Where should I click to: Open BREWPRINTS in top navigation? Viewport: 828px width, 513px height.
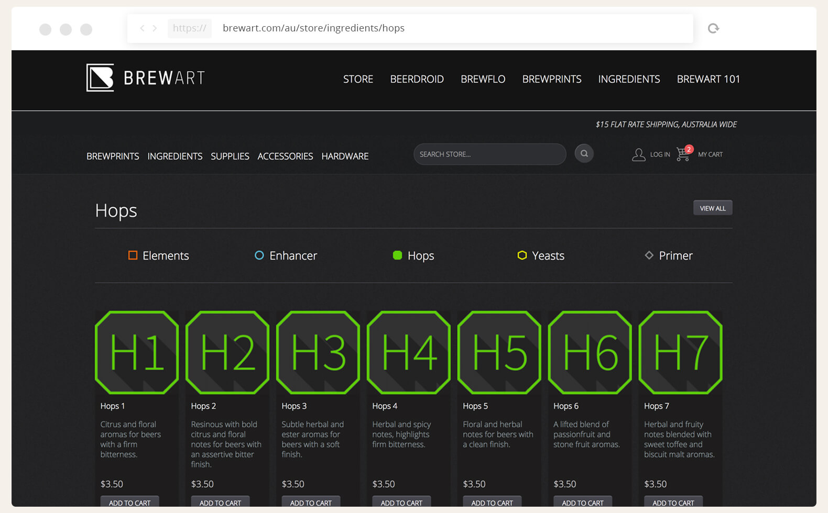552,79
